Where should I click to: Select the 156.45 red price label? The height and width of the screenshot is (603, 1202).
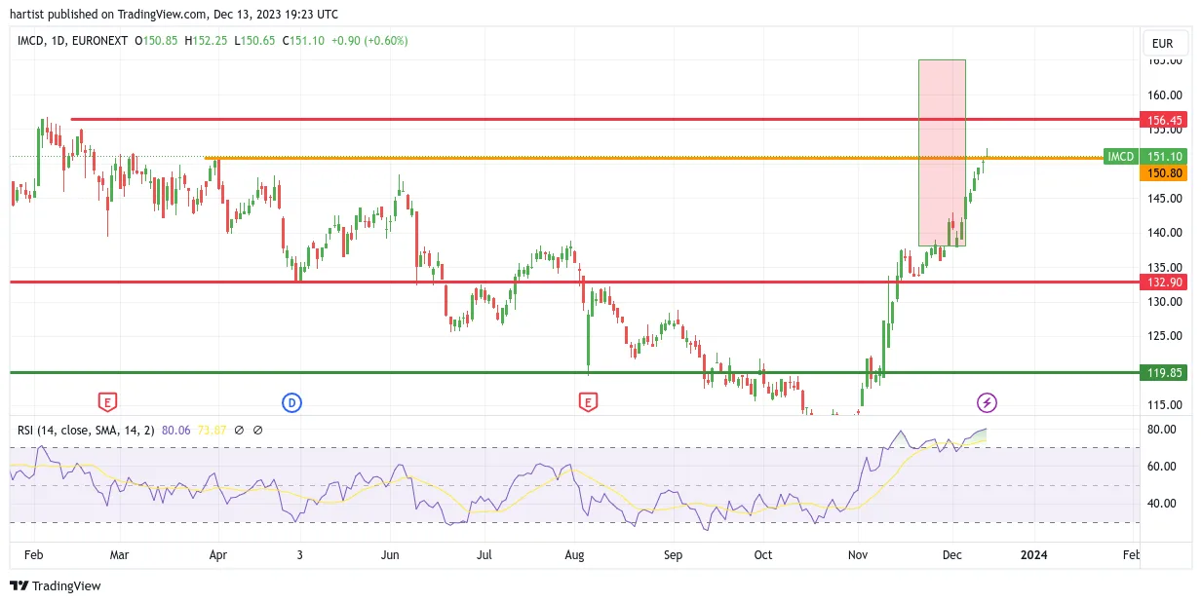pos(1164,121)
